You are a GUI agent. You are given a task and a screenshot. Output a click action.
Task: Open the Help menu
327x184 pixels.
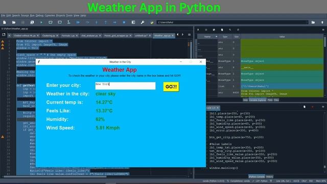coord(83,15)
